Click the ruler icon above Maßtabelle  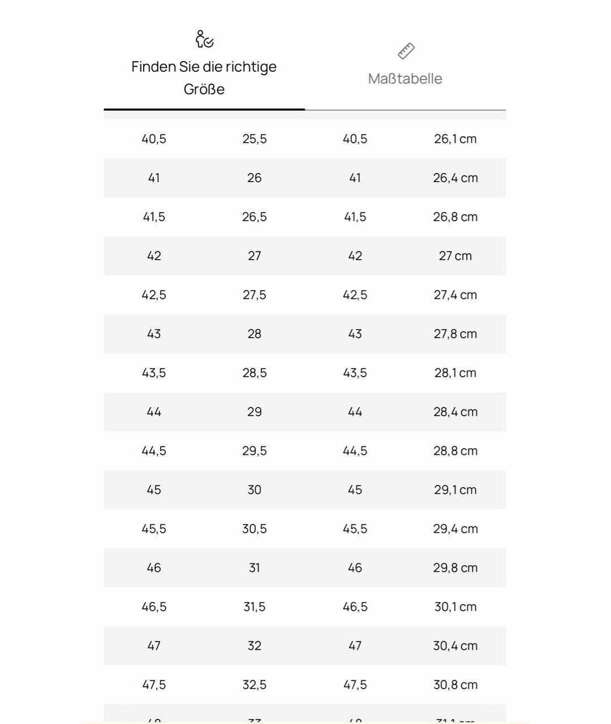[x=406, y=51]
